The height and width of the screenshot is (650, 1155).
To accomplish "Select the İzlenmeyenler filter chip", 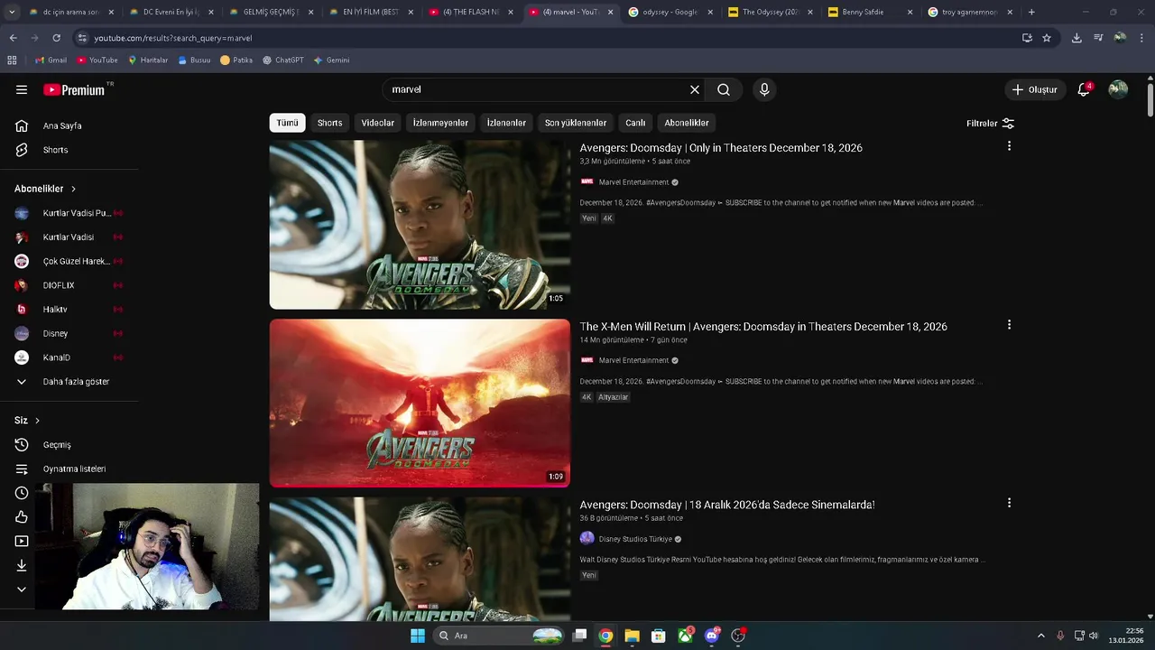I will pos(440,123).
